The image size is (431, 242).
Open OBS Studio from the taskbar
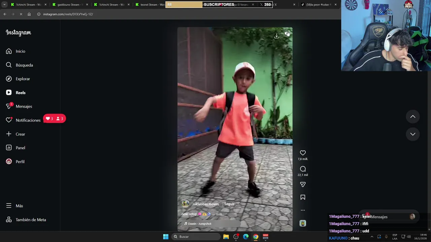pos(236,237)
